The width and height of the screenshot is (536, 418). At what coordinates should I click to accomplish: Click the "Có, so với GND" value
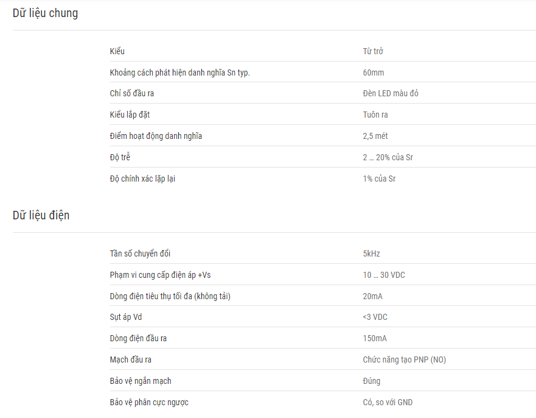[388, 402]
